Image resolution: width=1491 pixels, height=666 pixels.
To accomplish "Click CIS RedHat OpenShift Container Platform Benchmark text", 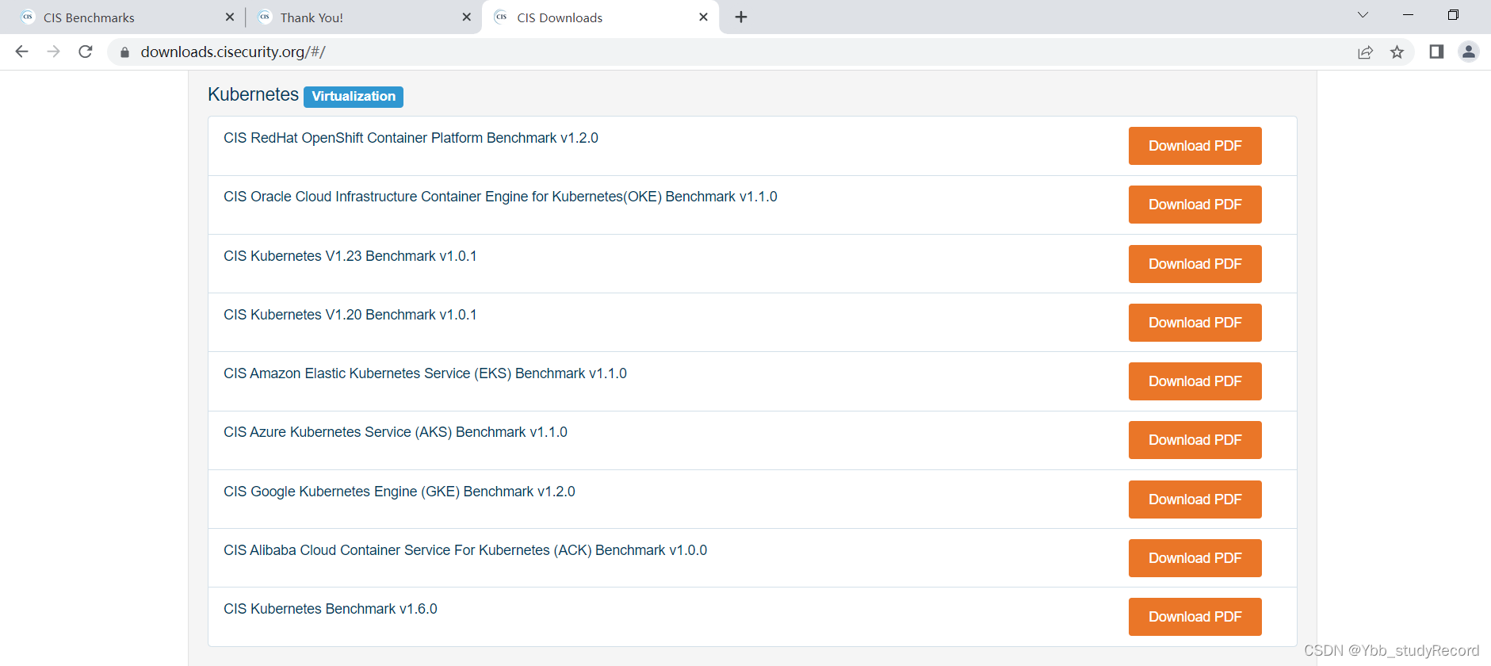I will pyautogui.click(x=411, y=138).
